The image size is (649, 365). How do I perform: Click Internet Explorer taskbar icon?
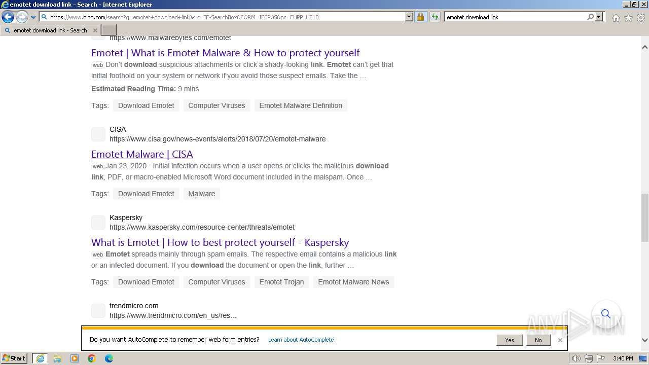[40, 358]
